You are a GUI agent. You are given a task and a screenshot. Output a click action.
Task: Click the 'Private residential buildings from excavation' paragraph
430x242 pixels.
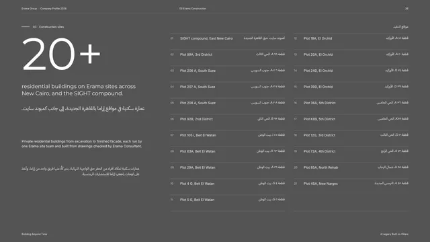(x=82, y=144)
